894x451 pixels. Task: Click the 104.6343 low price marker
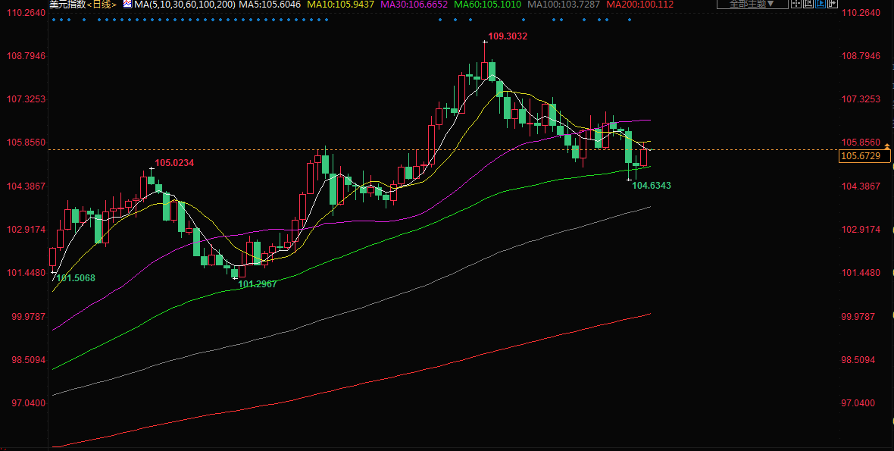(x=651, y=185)
